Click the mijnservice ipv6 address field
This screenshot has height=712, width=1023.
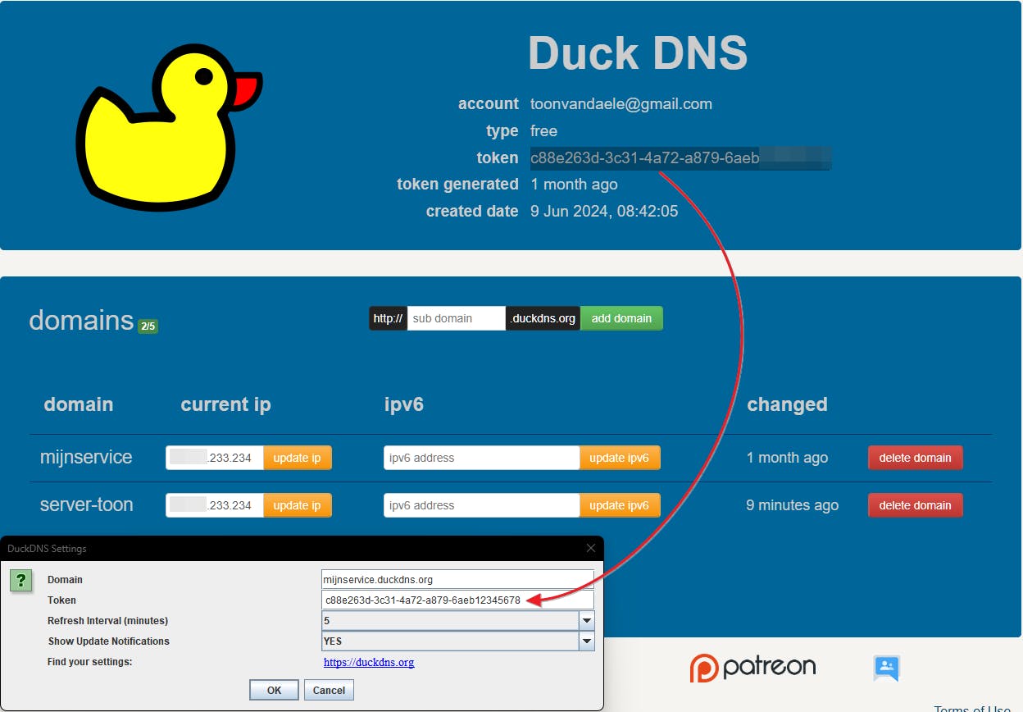(482, 458)
